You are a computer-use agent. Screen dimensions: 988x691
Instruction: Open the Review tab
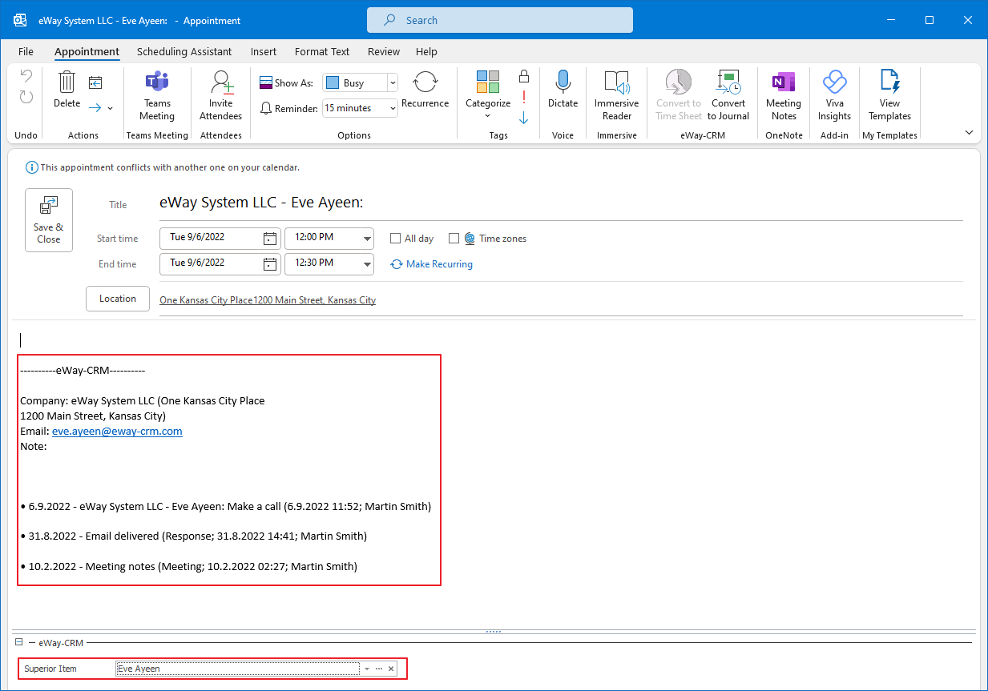coord(384,51)
